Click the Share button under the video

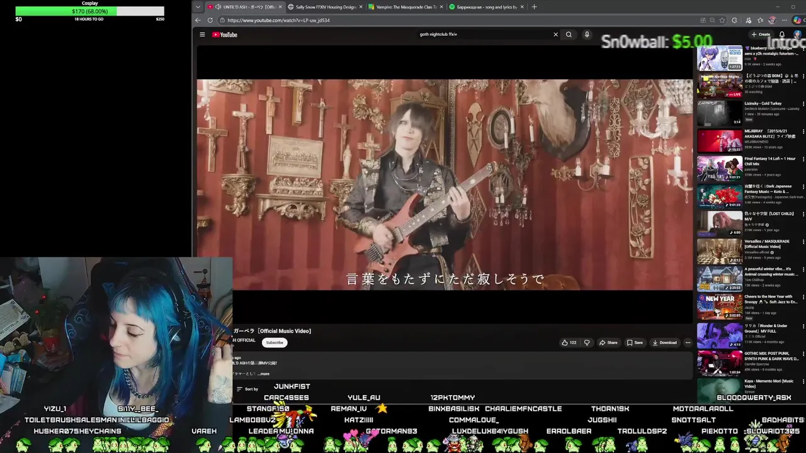click(x=608, y=343)
